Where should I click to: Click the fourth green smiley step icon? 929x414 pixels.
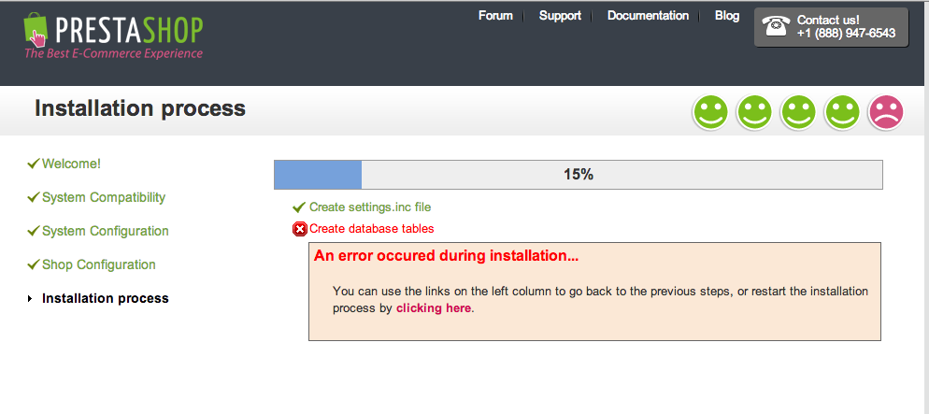tap(842, 112)
